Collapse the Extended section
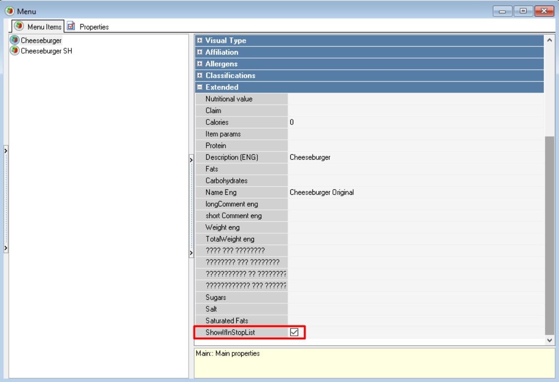This screenshot has height=382, width=559. [200, 88]
